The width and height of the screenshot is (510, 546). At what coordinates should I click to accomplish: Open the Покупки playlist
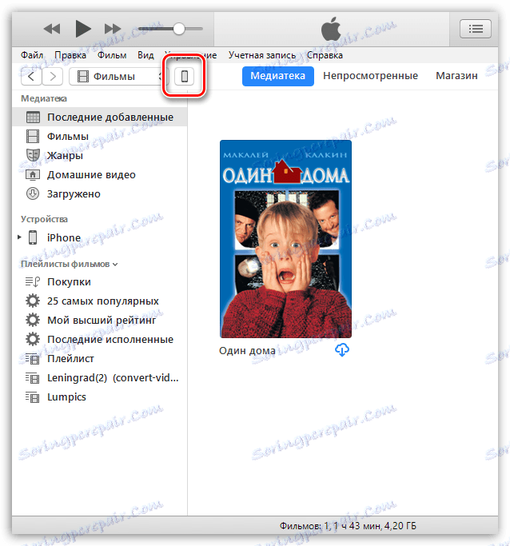[x=100, y=281]
